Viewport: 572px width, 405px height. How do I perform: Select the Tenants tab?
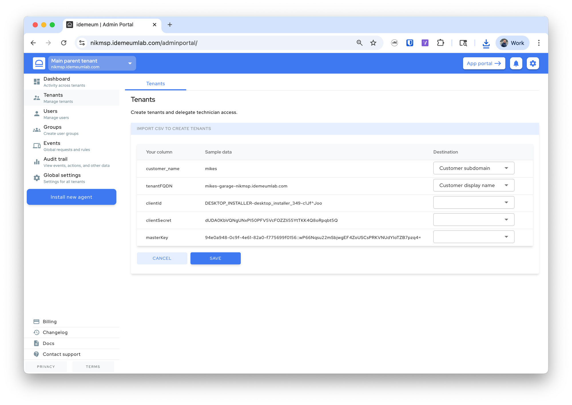156,84
